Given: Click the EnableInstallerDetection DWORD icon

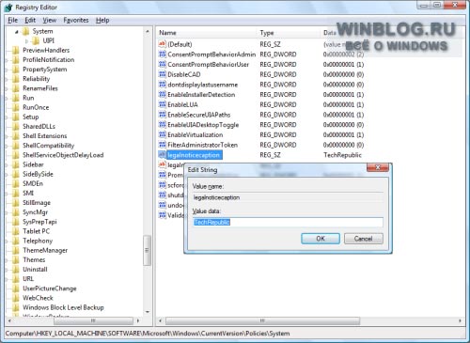Looking at the screenshot, I should pos(163,94).
